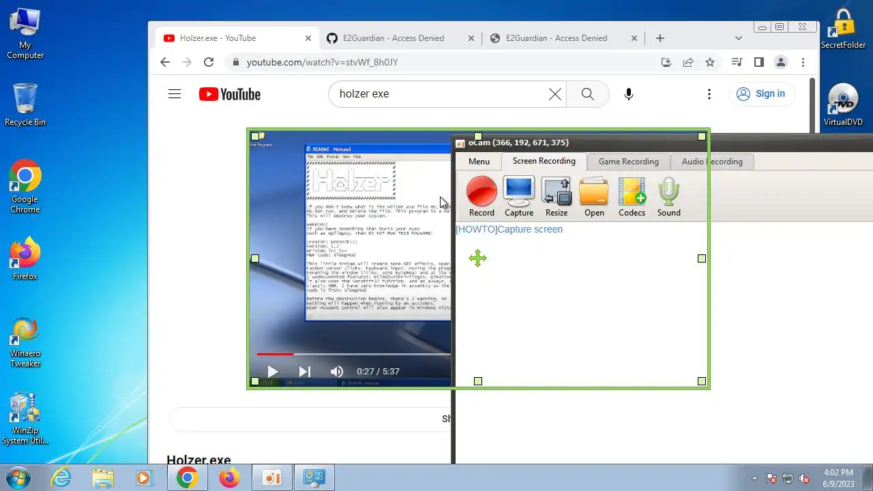The height and width of the screenshot is (491, 873).
Task: Click the oCam Sound microphone icon
Action: click(x=668, y=197)
